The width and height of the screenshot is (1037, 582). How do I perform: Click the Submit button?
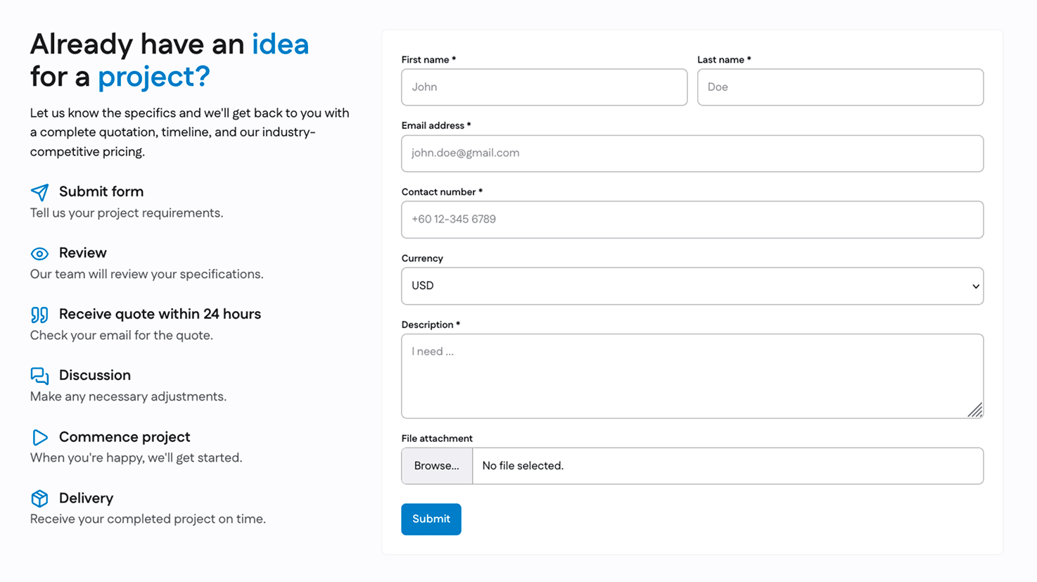(x=431, y=519)
